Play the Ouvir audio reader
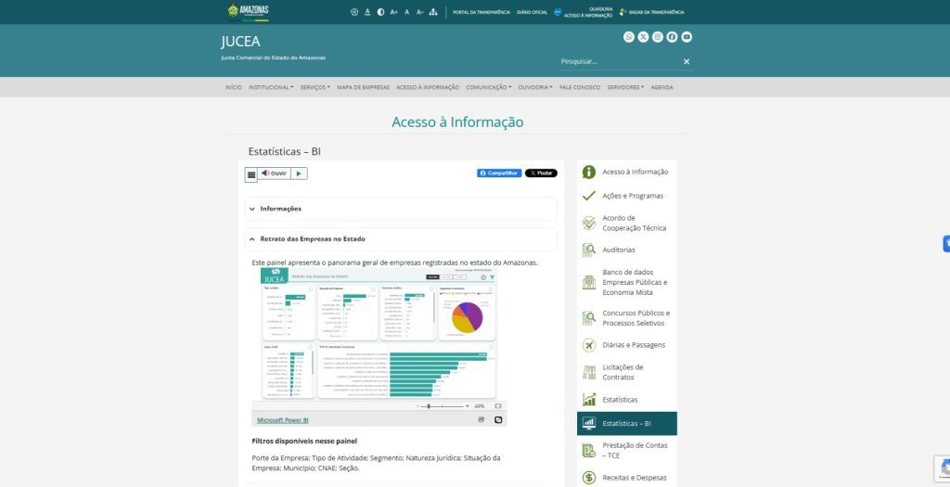 click(x=298, y=173)
